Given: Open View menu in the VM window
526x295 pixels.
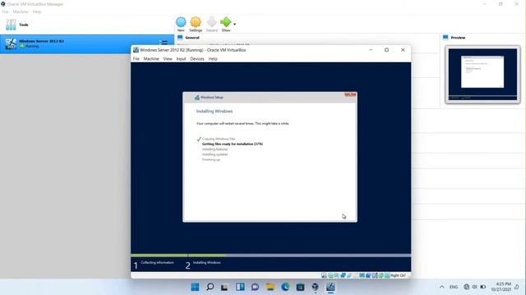Looking at the screenshot, I should coord(168,59).
